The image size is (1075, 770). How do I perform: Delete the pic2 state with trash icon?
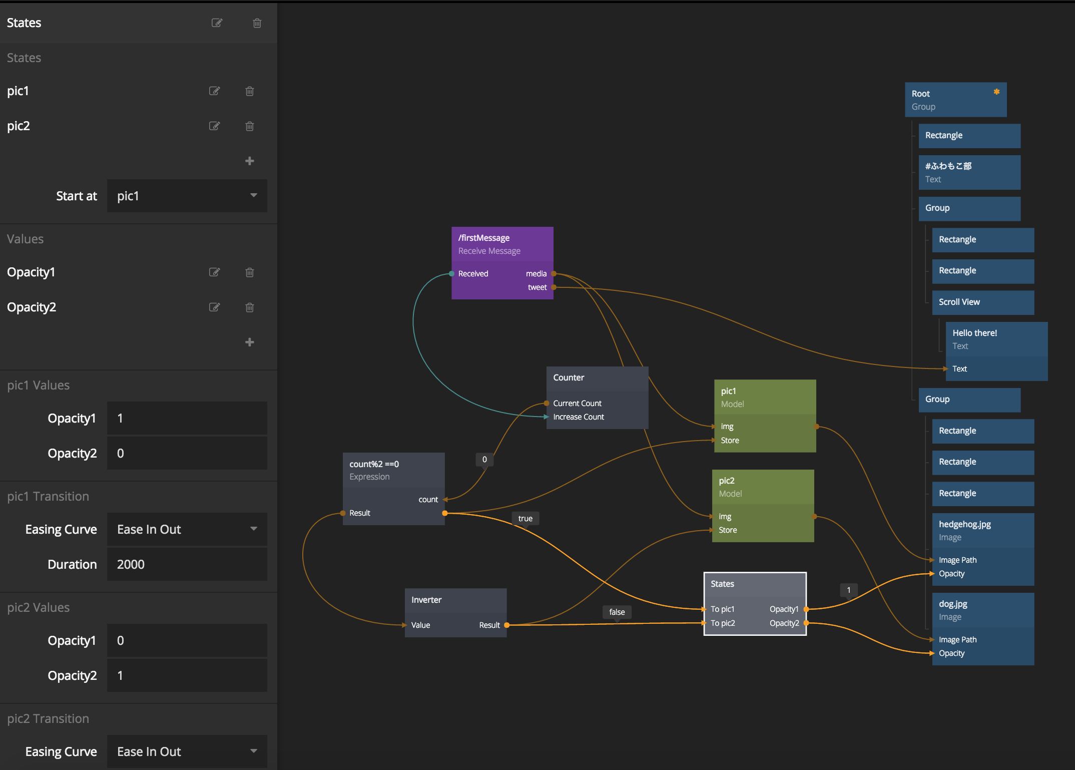pyautogui.click(x=250, y=126)
